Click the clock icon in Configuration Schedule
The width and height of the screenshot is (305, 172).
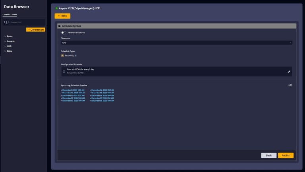point(64,72)
